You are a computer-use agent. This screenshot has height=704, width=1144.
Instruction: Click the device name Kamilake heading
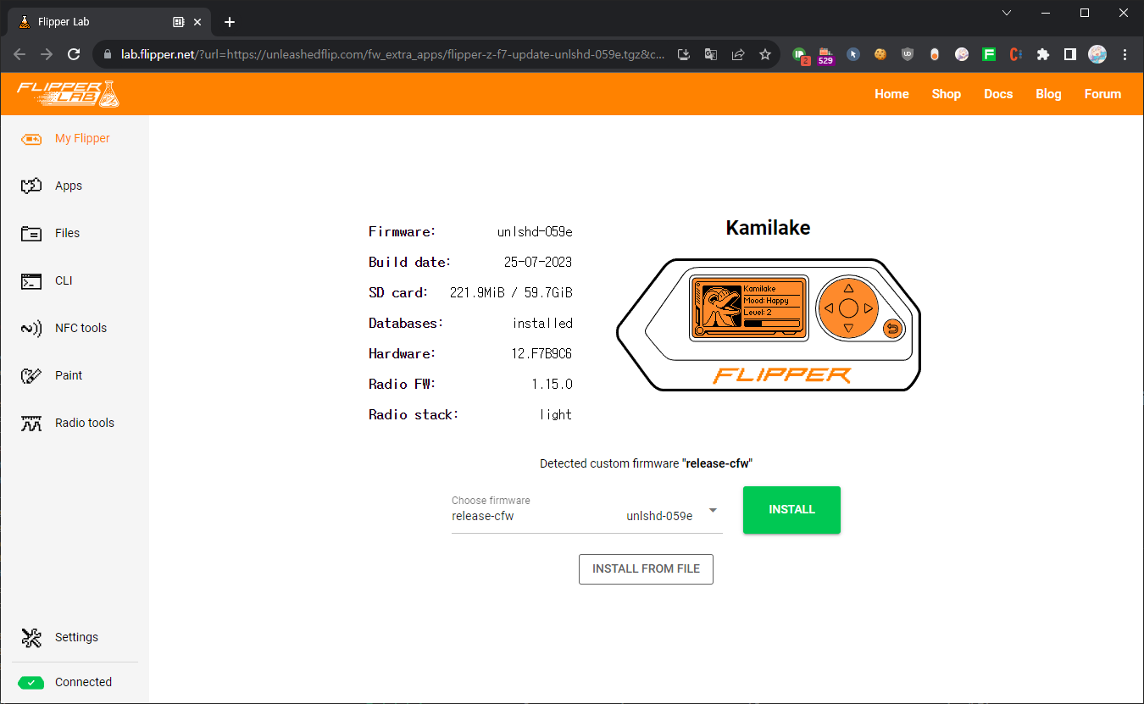(768, 228)
